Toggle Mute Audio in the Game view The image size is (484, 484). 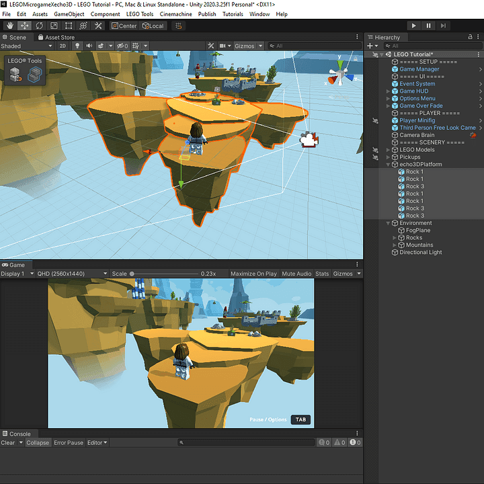[296, 274]
